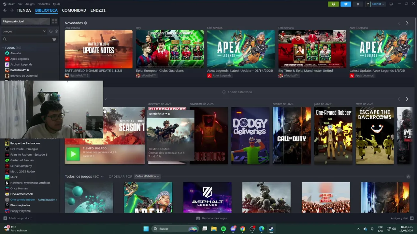Open advanced library filter options icon
Viewport: 417px width, 234px height.
54,39
